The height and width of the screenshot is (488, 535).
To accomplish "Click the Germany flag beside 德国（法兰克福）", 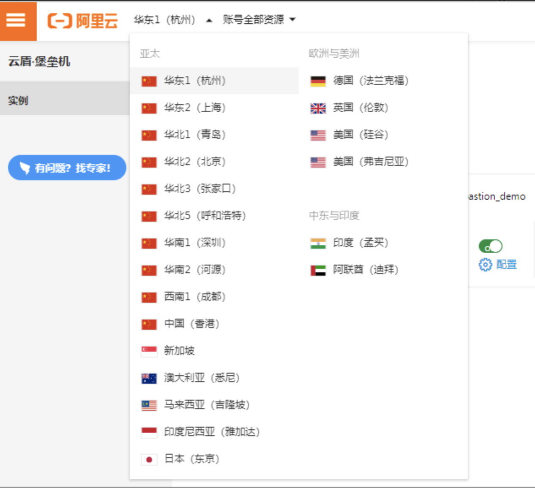I will 318,80.
